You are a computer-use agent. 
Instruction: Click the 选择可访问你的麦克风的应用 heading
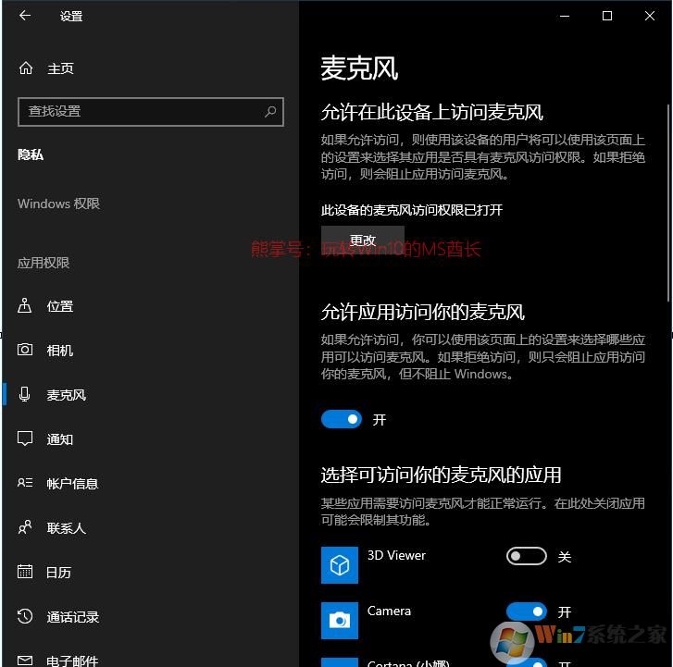(x=441, y=475)
